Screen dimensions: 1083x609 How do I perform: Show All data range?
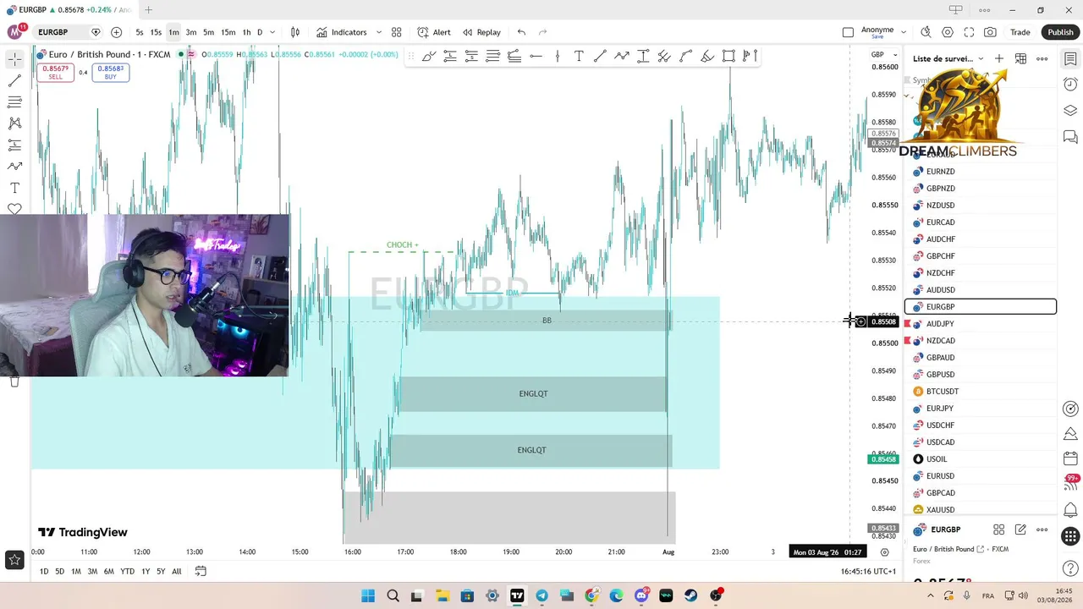click(176, 572)
